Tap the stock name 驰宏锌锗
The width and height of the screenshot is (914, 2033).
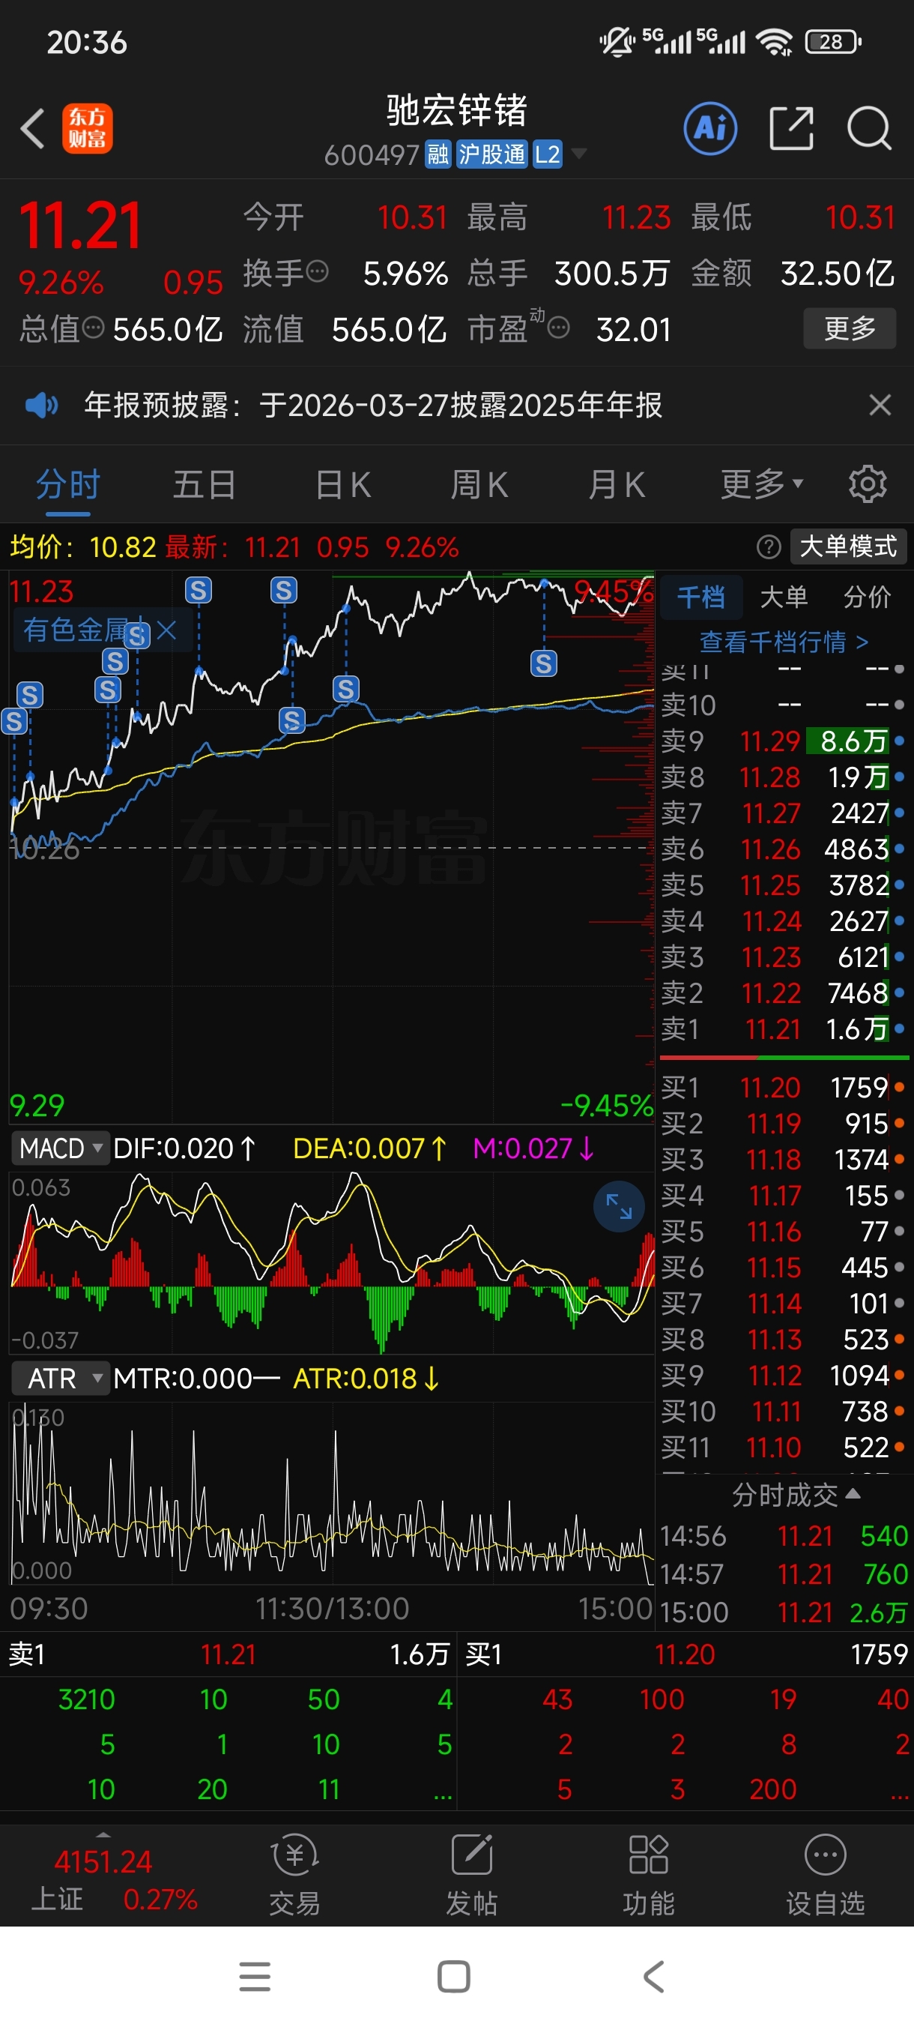pyautogui.click(x=456, y=109)
